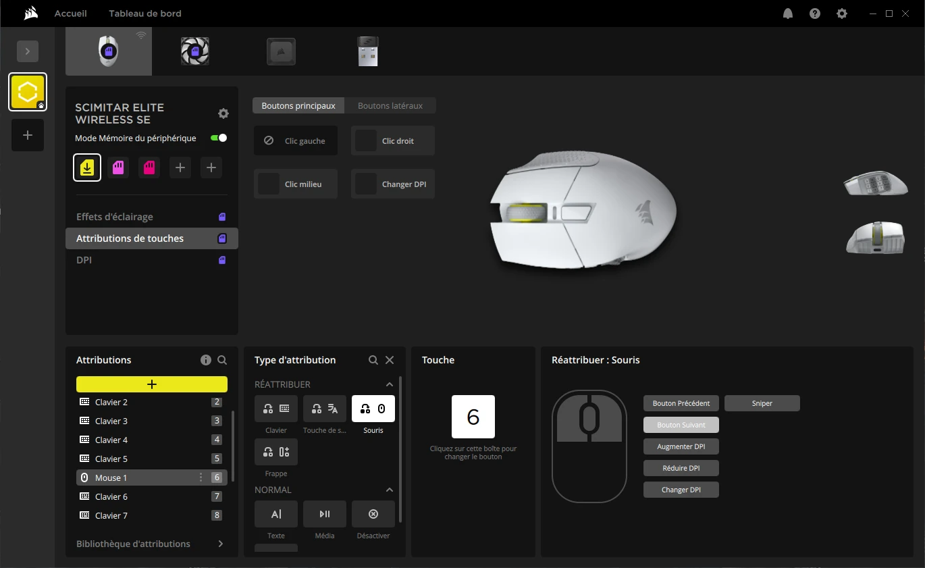Select the fan device thumbnail
925x568 pixels.
pyautogui.click(x=195, y=51)
